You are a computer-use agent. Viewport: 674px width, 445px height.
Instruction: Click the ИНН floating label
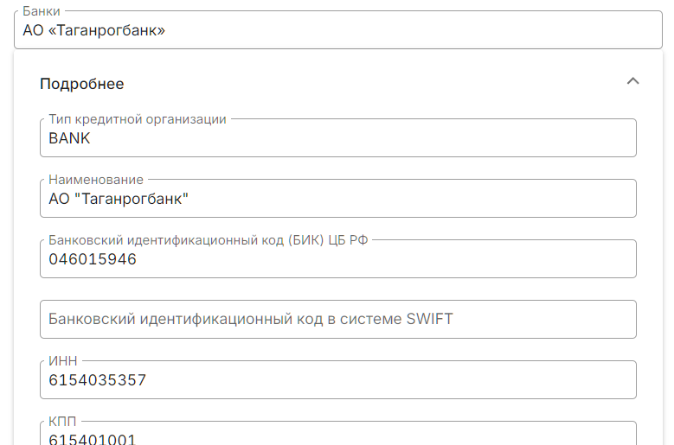[61, 361]
